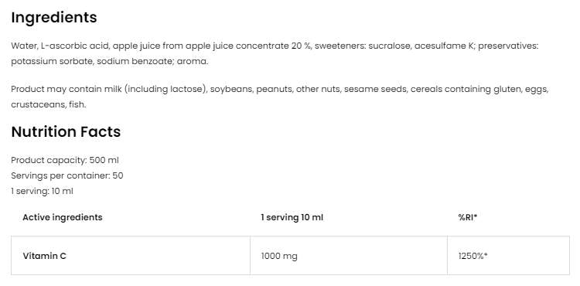Click the '1 serving 10 ml' column header
580x286 pixels.
pyautogui.click(x=292, y=217)
